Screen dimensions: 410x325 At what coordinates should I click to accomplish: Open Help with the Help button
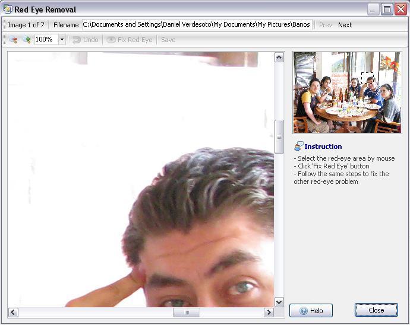311,311
